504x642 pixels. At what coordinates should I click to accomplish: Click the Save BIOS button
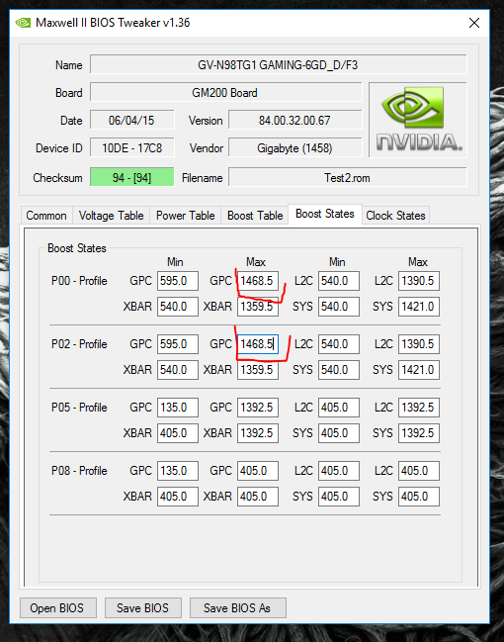point(142,608)
